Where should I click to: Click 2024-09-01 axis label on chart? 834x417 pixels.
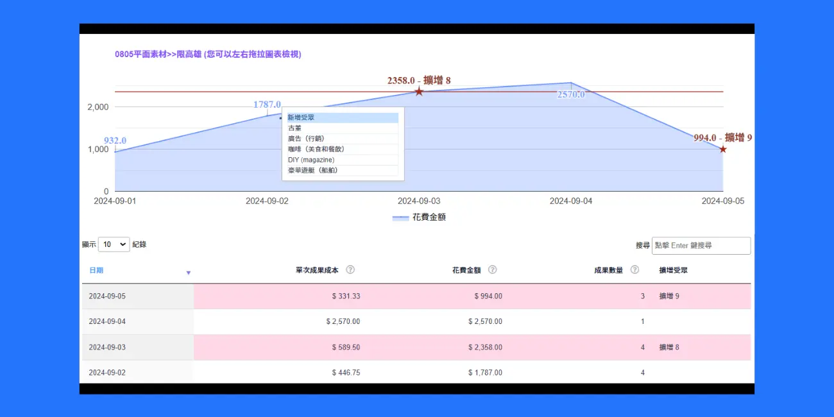click(115, 201)
